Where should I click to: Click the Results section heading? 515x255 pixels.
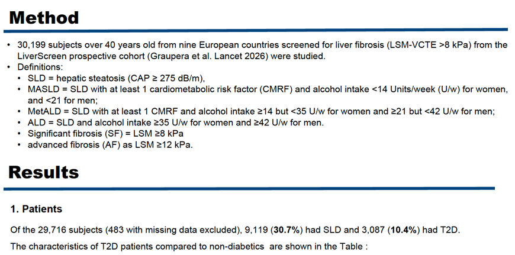click(x=44, y=172)
